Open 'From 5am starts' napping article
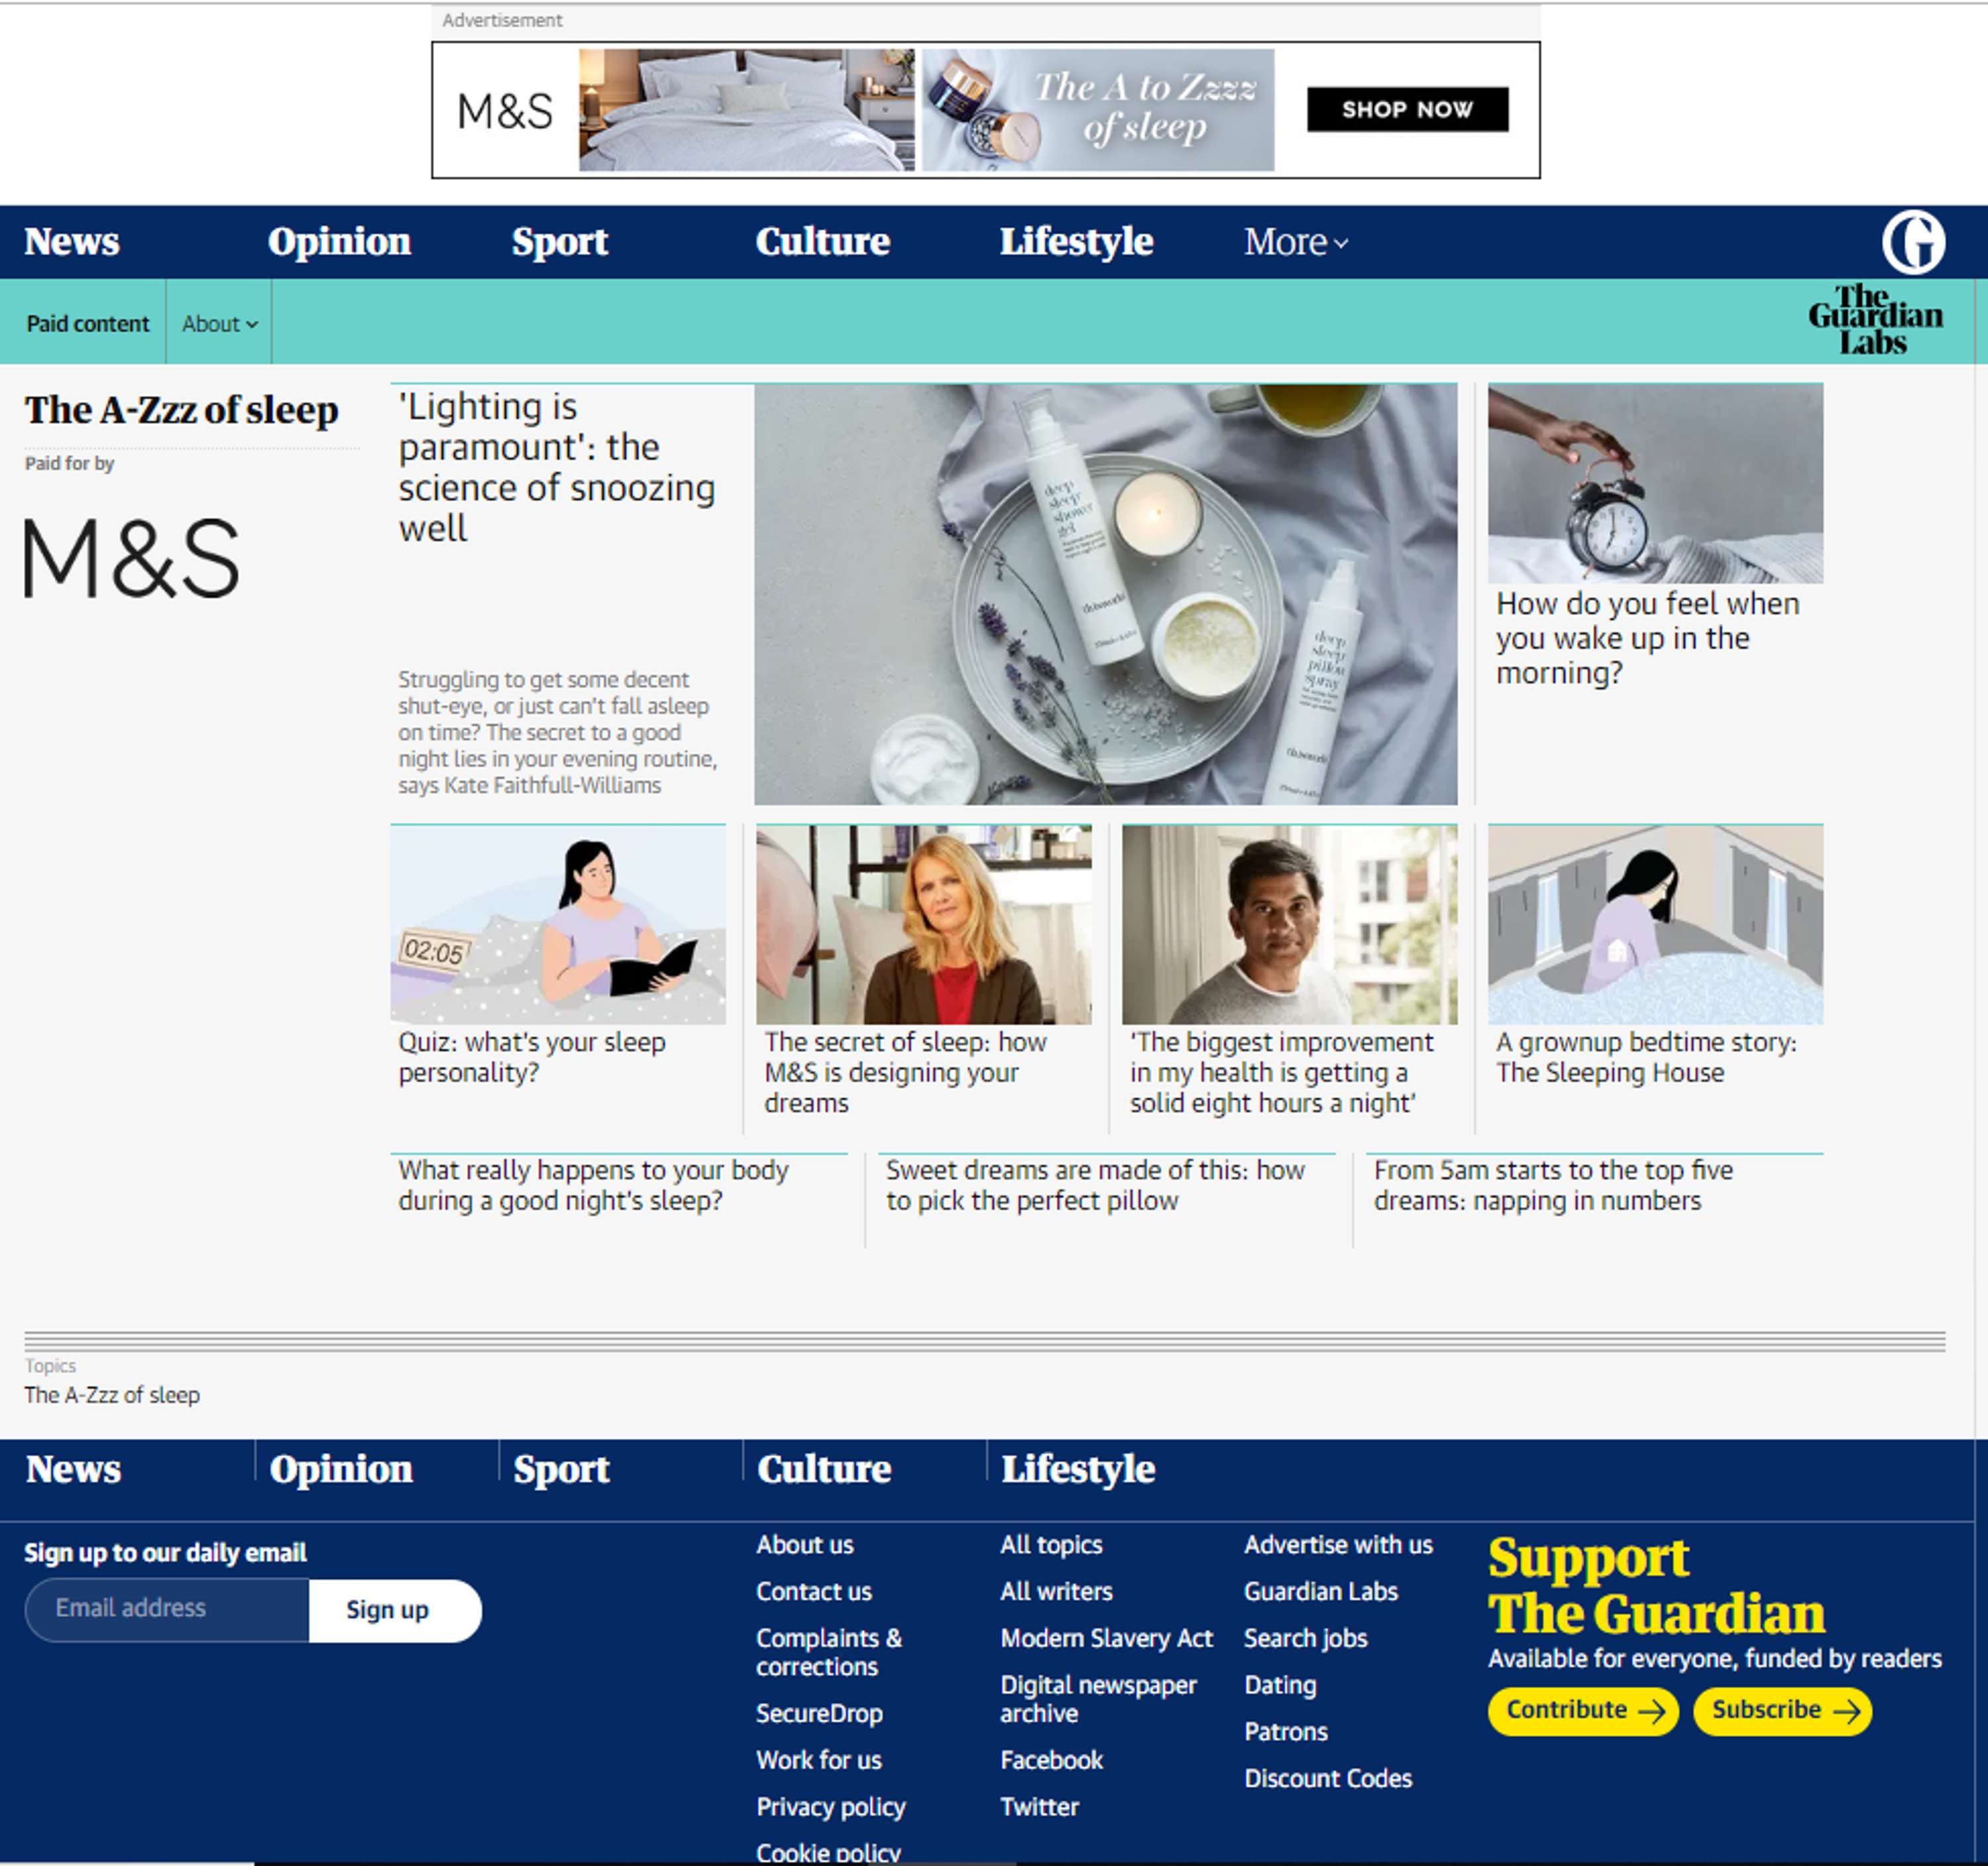Screen dimensions: 1988x1866 [x=1553, y=1185]
